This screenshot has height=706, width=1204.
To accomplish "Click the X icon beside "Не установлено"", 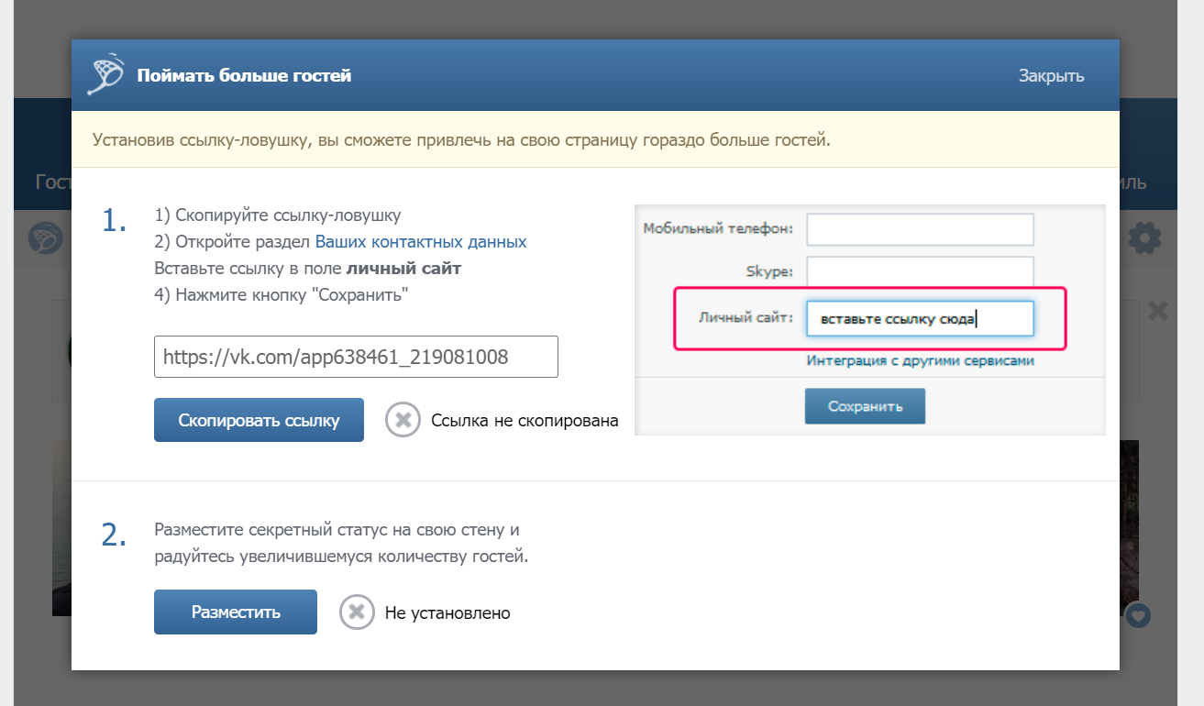I will pyautogui.click(x=357, y=612).
